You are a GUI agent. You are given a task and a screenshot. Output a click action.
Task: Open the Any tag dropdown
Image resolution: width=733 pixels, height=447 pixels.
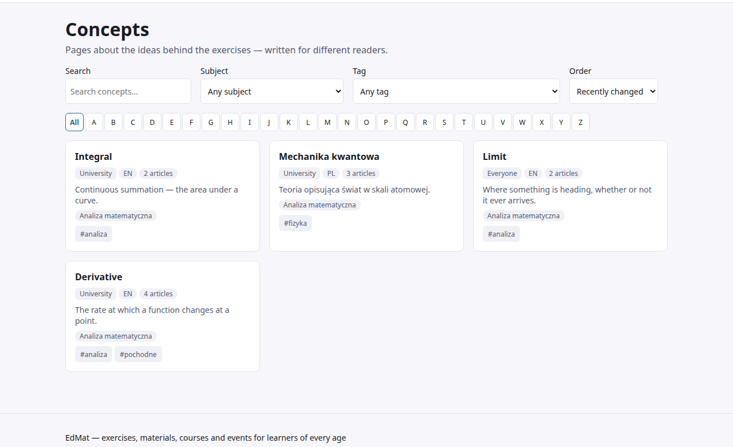pyautogui.click(x=456, y=91)
